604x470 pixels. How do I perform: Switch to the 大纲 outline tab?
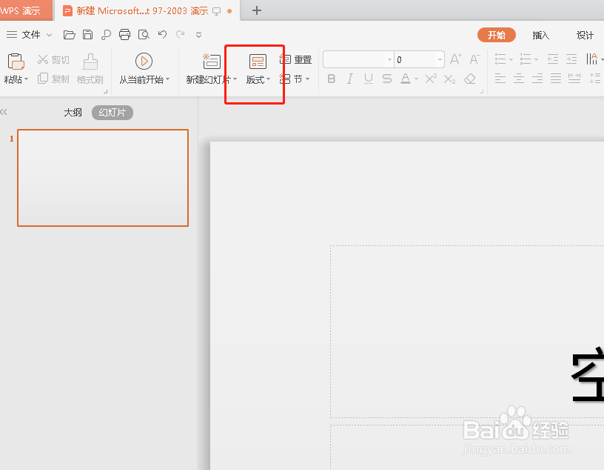(x=73, y=113)
